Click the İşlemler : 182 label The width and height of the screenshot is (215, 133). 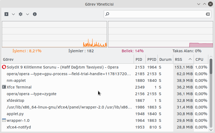coord(81,51)
